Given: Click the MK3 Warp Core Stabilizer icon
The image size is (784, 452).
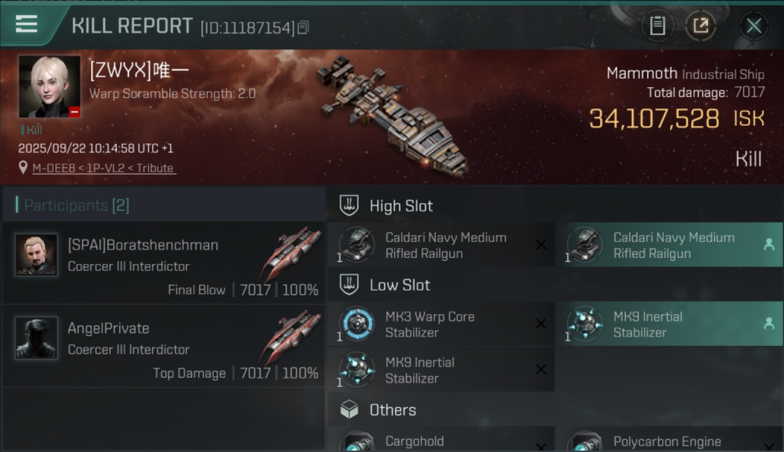Looking at the screenshot, I should click(356, 324).
